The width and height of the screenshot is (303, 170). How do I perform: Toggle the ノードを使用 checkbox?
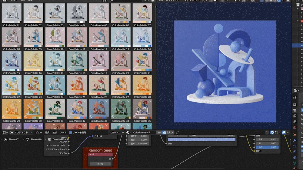pos(71,133)
